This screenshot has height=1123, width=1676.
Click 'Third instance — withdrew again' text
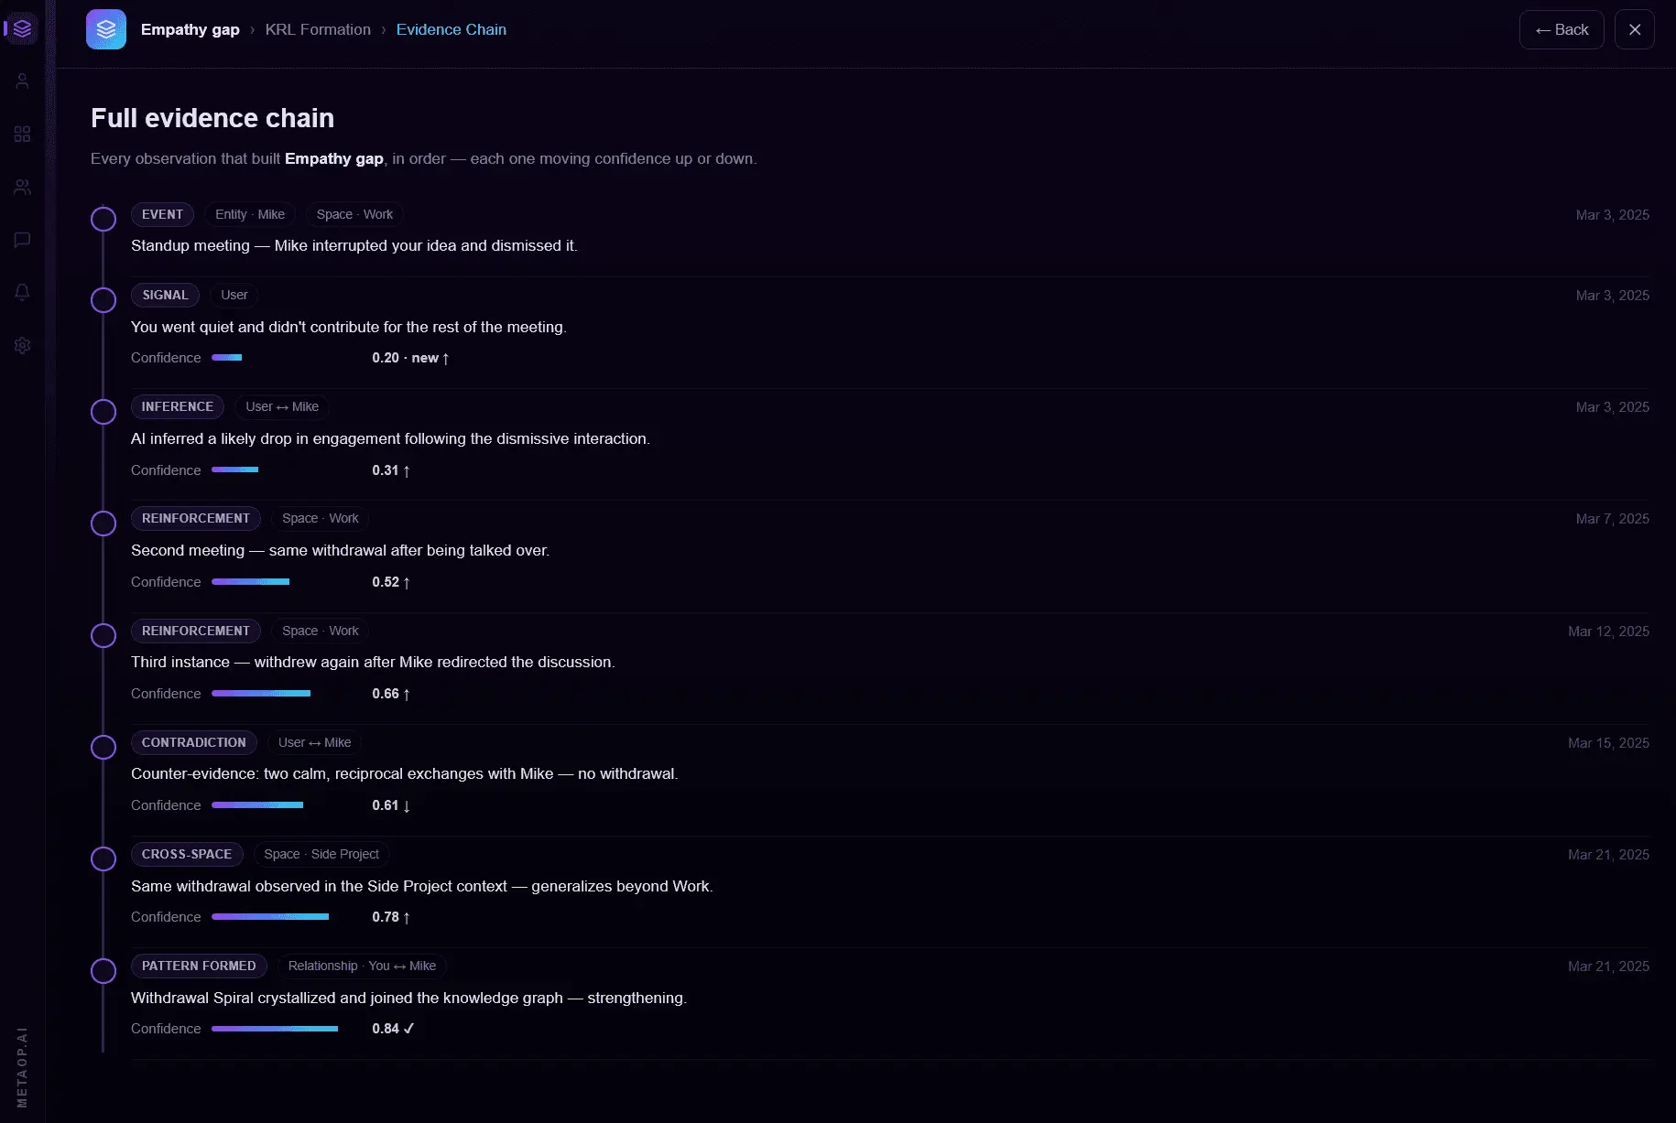[x=373, y=662]
